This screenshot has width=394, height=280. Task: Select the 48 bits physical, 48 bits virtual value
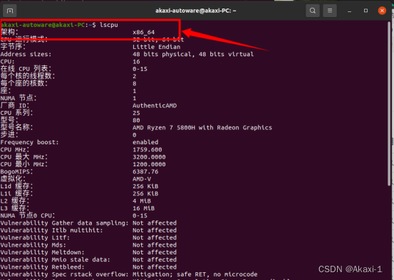(193, 54)
